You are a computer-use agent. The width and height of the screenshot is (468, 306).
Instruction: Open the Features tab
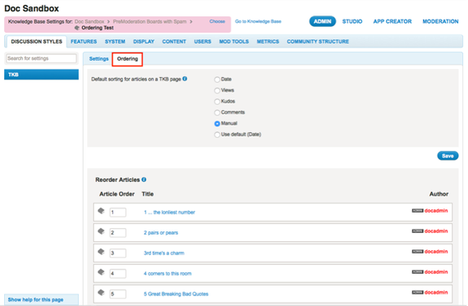point(84,42)
